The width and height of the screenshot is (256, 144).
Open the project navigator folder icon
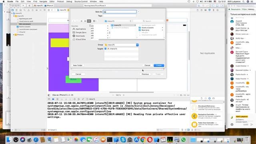point(12,10)
